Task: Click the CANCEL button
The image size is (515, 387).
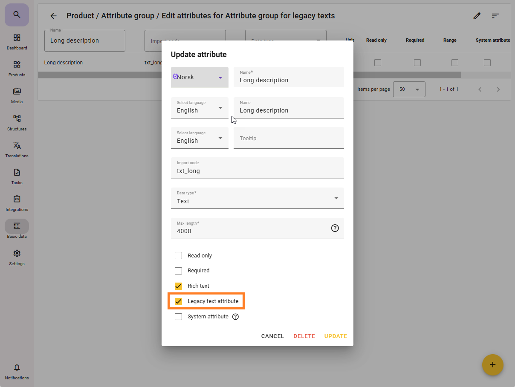Action: click(x=272, y=336)
